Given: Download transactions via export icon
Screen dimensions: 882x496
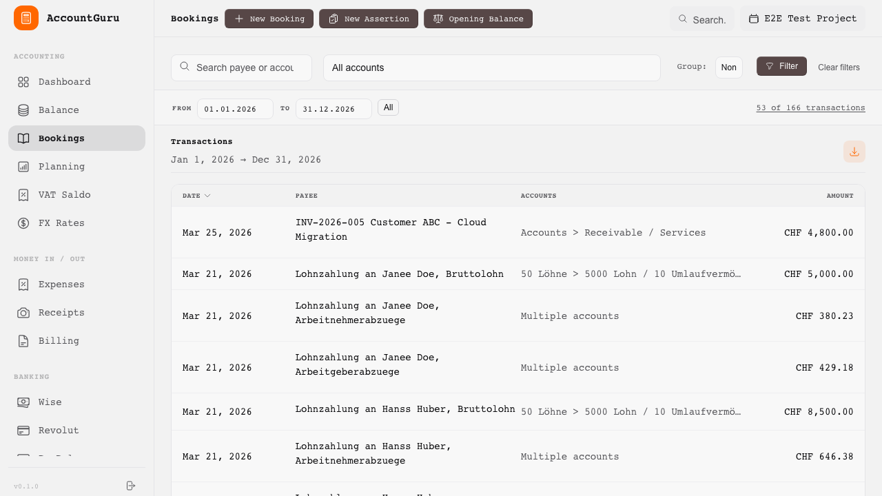Looking at the screenshot, I should (x=854, y=152).
